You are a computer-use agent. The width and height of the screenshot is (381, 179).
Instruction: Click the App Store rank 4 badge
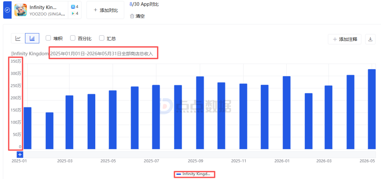tap(74, 7)
